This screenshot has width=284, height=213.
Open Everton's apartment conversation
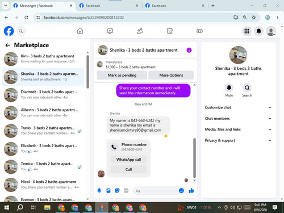coord(43,199)
